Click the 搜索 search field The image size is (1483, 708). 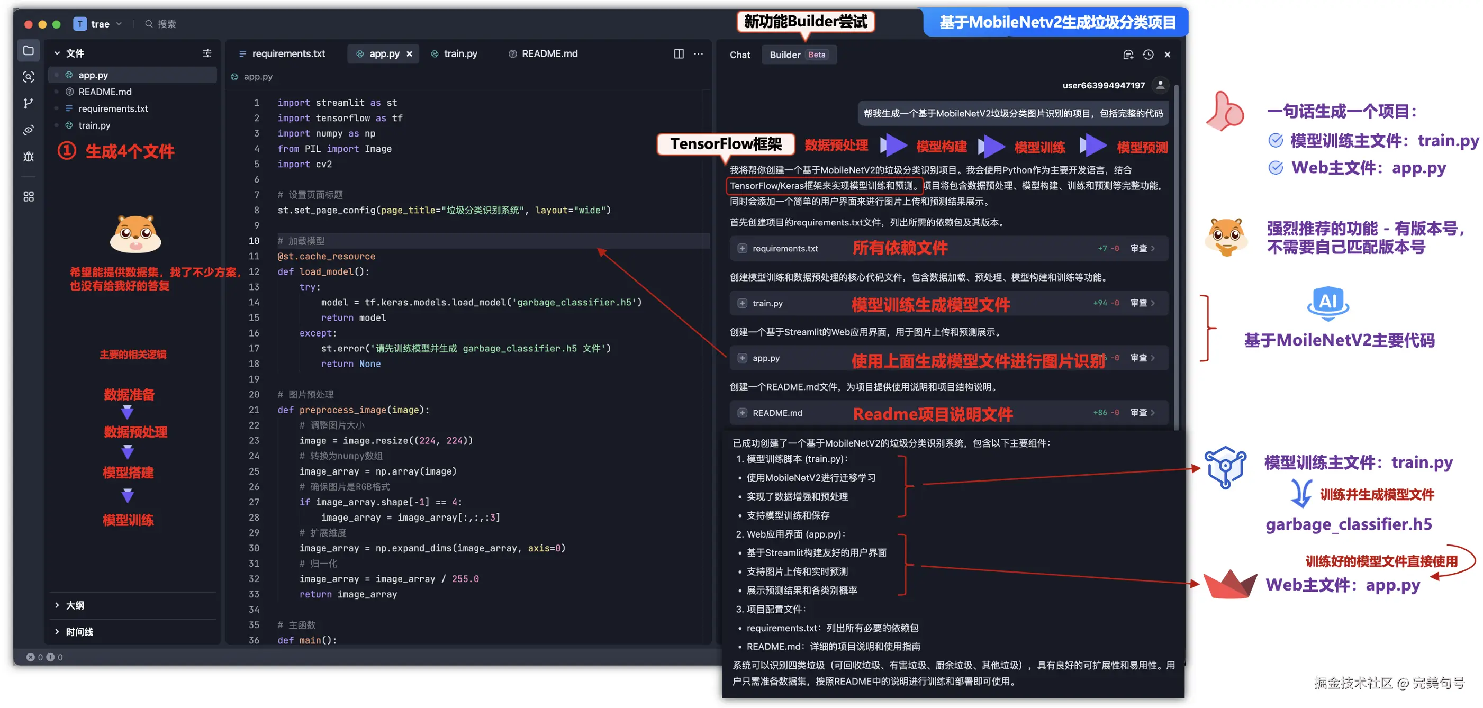point(167,24)
